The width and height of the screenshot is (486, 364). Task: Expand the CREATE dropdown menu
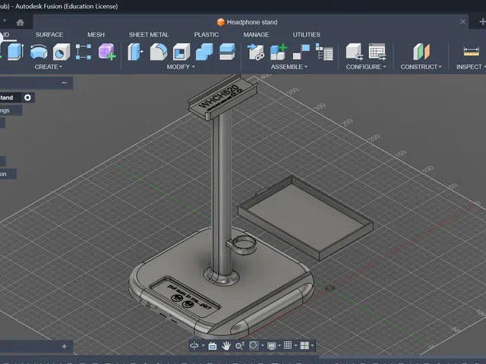pyautogui.click(x=49, y=67)
